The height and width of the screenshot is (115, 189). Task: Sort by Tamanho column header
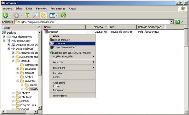point(97,27)
